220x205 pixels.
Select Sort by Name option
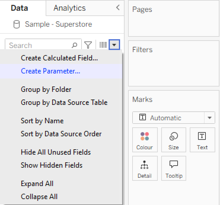(42, 121)
